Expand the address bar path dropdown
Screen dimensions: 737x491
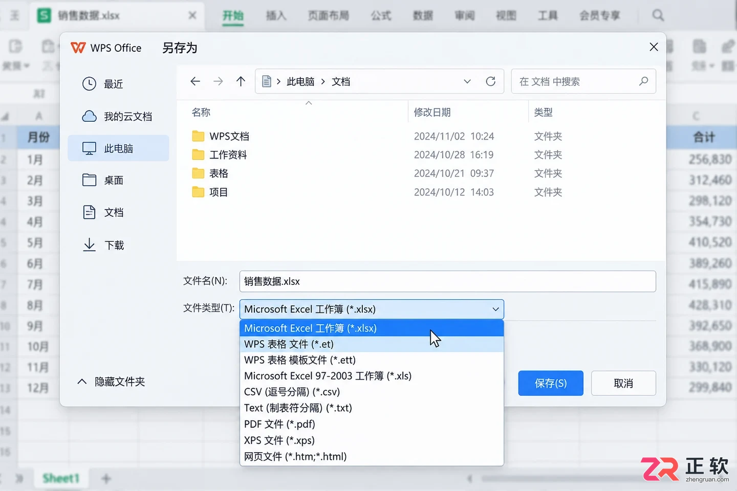(467, 81)
